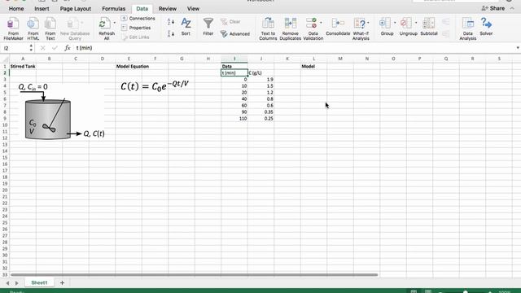Screen dimensions: 521x293
Task: Clear the applied filter
Action: (230, 22)
